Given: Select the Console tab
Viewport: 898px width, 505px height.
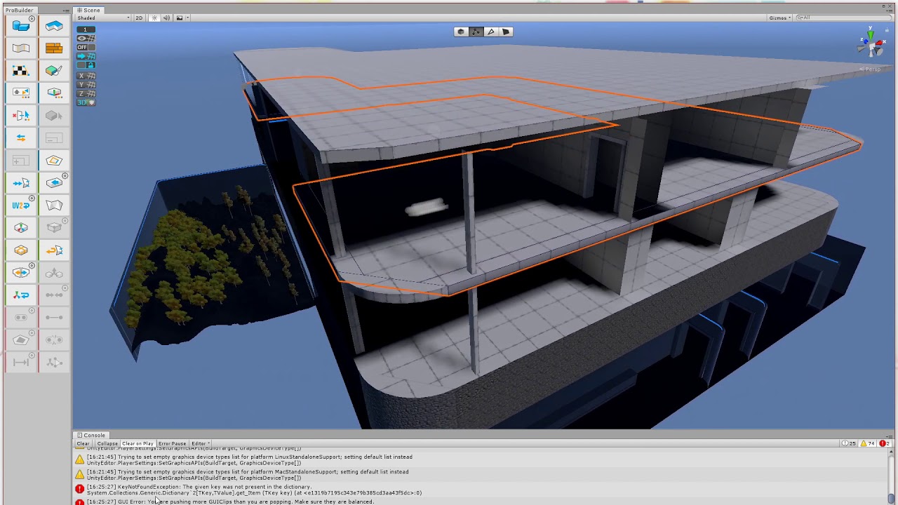Looking at the screenshot, I should [91, 436].
